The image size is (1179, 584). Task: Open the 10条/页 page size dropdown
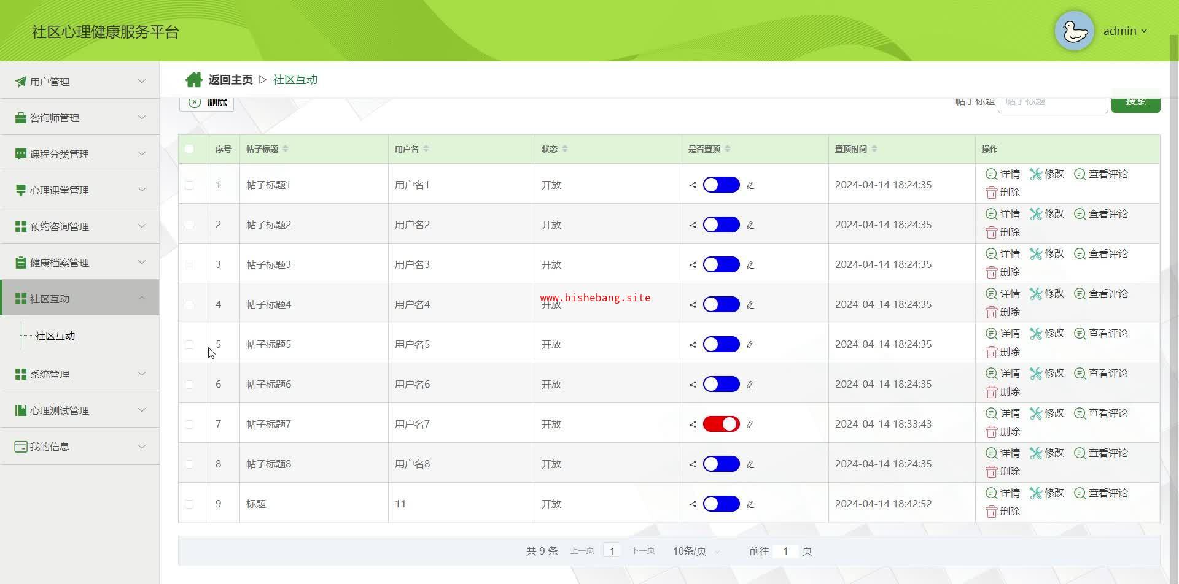point(695,551)
